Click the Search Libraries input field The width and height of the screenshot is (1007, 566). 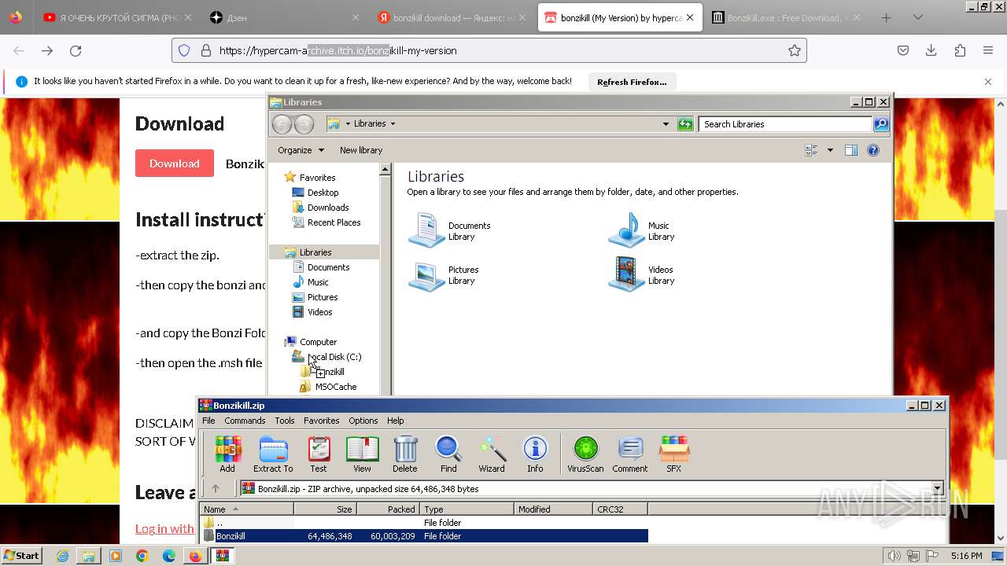coord(785,124)
